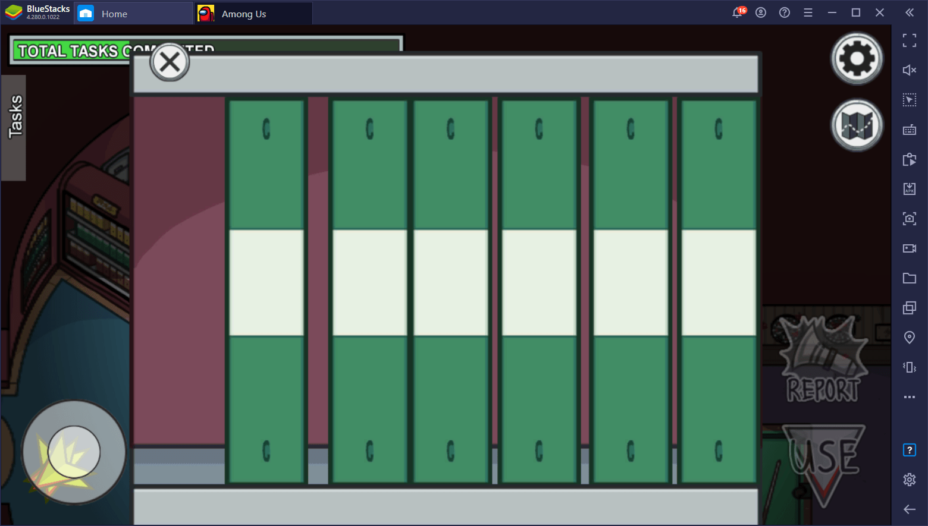
Task: Open sidebar help guide icon
Action: click(x=910, y=450)
